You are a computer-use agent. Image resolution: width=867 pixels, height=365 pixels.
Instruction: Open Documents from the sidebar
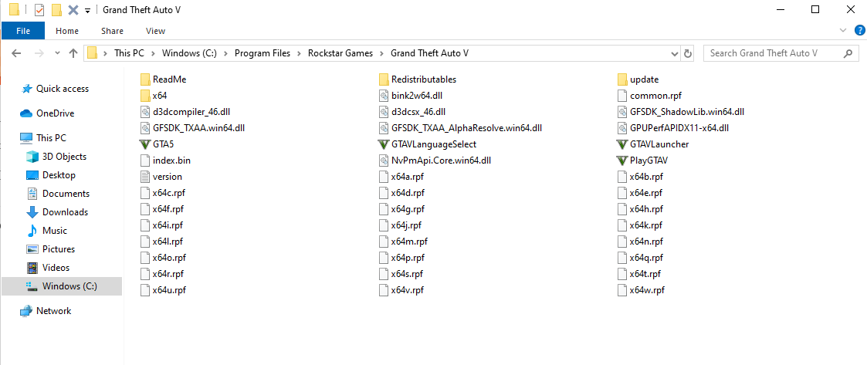click(x=66, y=194)
